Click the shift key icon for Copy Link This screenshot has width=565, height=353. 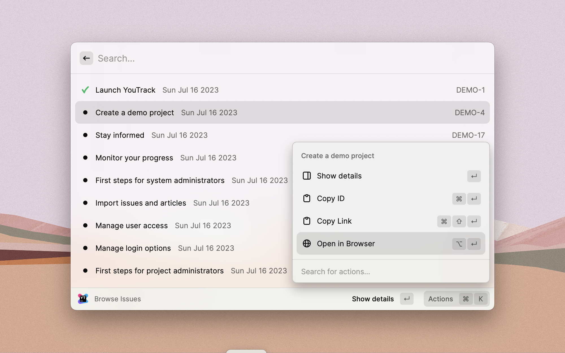coord(459,221)
